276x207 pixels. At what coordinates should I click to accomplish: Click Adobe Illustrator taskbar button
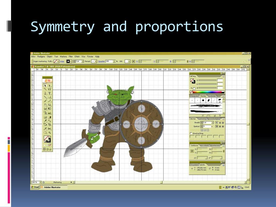(x=54, y=187)
